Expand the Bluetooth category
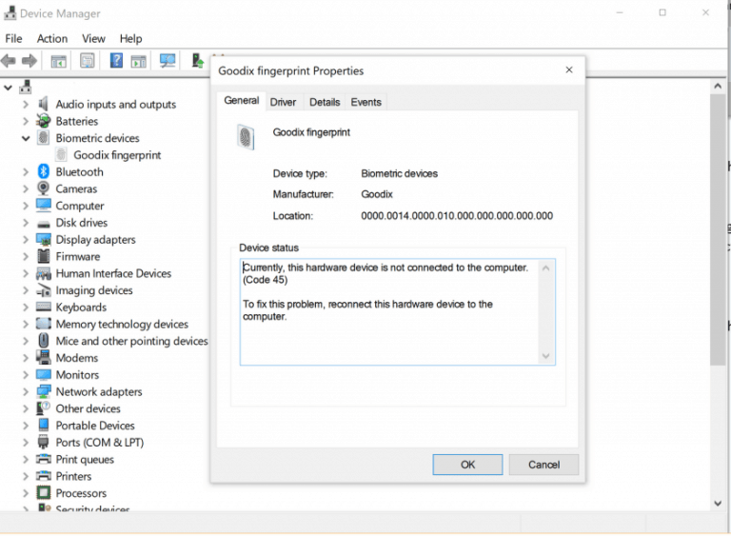The width and height of the screenshot is (731, 536). pos(26,172)
